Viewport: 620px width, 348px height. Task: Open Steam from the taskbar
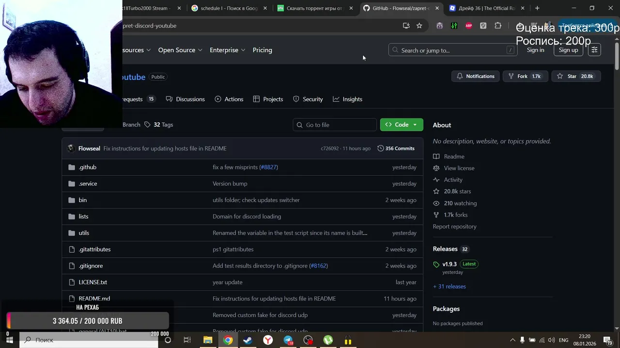pos(248,340)
